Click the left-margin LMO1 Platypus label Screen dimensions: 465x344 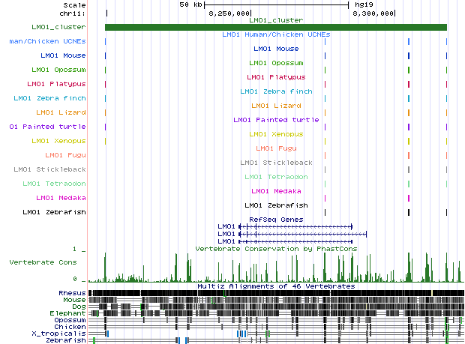tap(56, 84)
